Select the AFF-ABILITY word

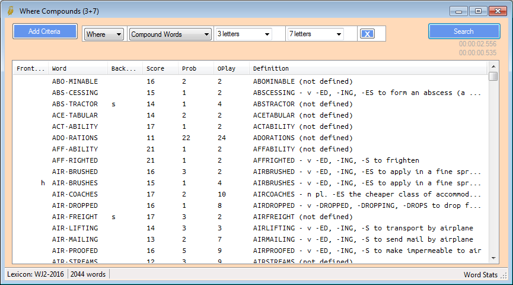(75, 149)
